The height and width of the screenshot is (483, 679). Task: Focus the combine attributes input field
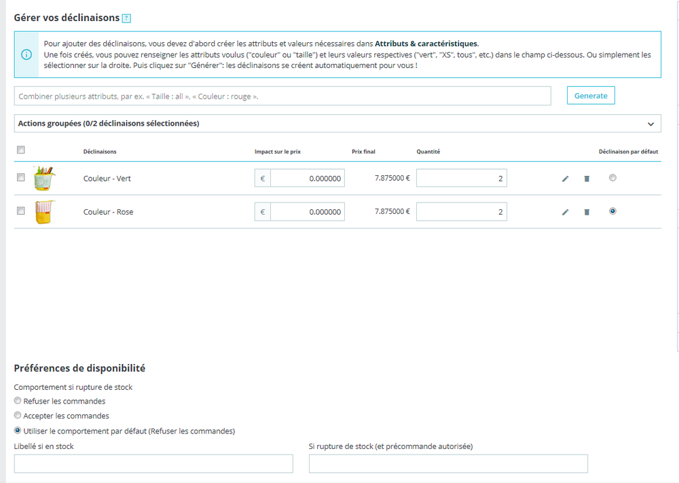pyautogui.click(x=282, y=96)
